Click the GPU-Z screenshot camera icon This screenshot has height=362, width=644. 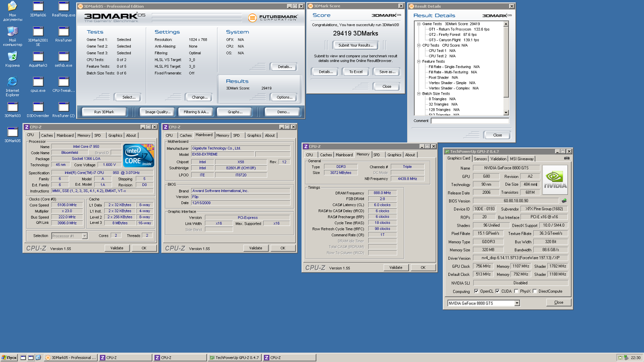(567, 158)
